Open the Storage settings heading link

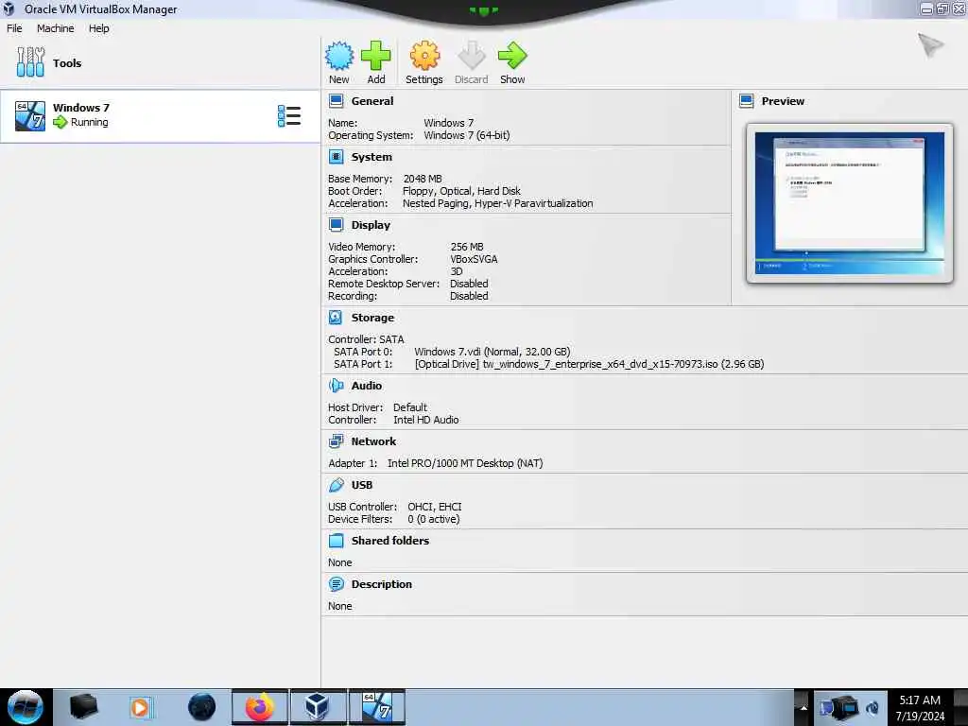(x=372, y=318)
